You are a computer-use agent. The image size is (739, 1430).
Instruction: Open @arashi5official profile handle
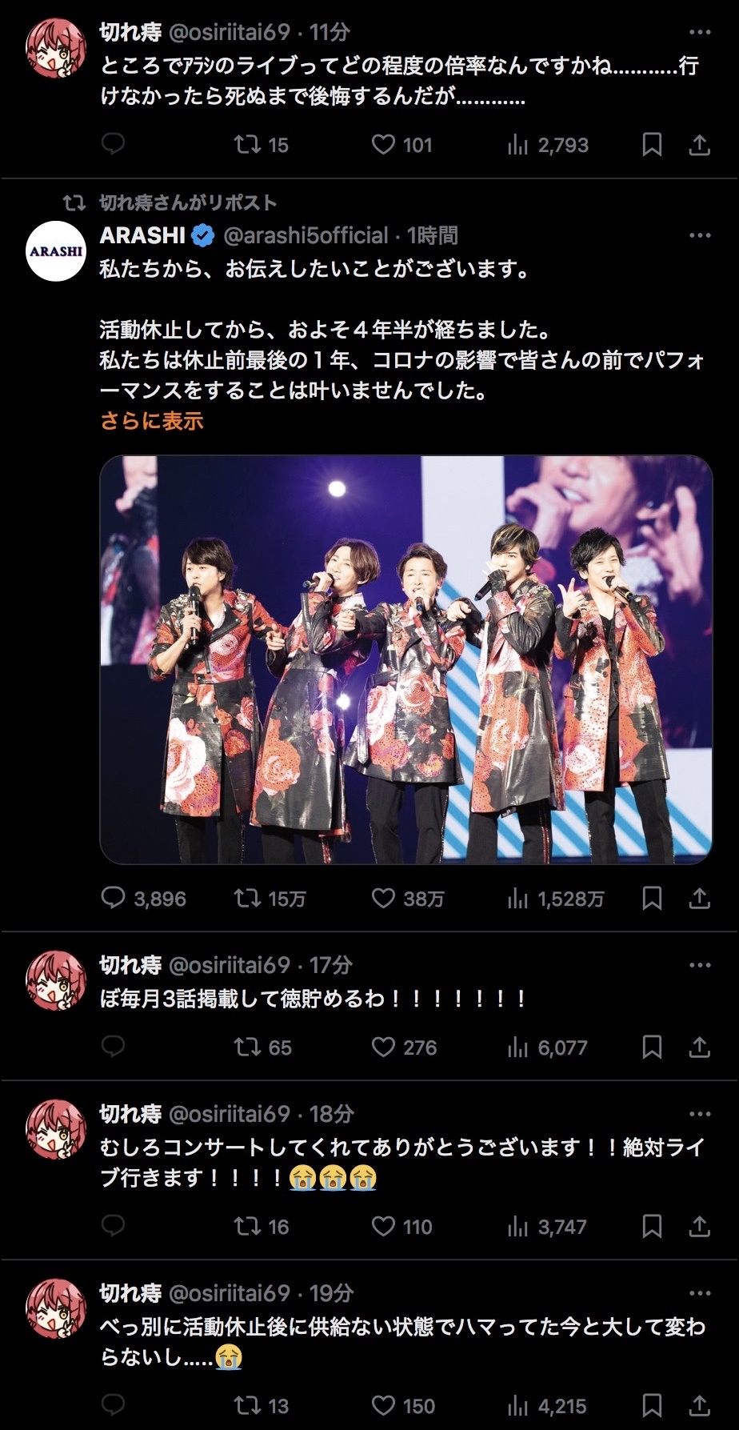(x=306, y=235)
